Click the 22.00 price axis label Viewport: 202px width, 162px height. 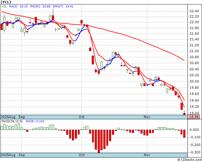pos(194,22)
